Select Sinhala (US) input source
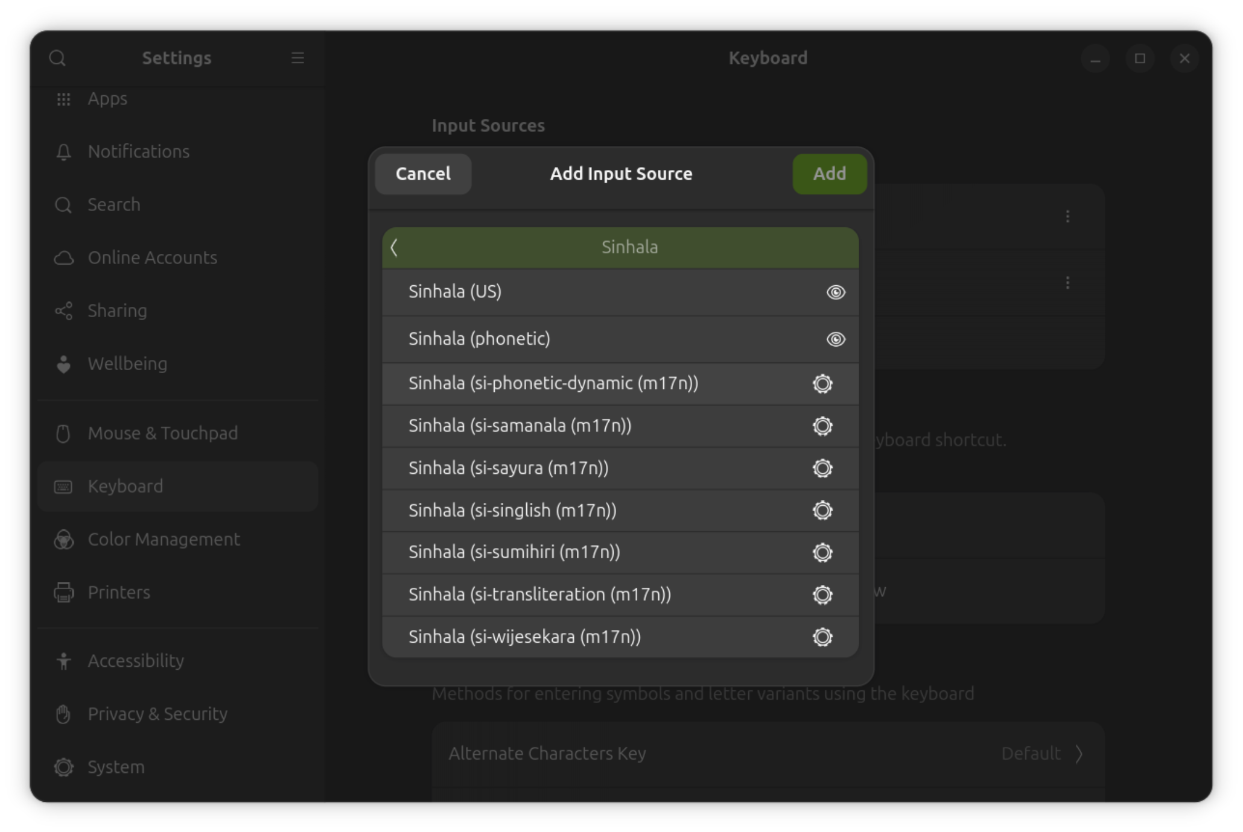The image size is (1243, 832). pos(620,292)
